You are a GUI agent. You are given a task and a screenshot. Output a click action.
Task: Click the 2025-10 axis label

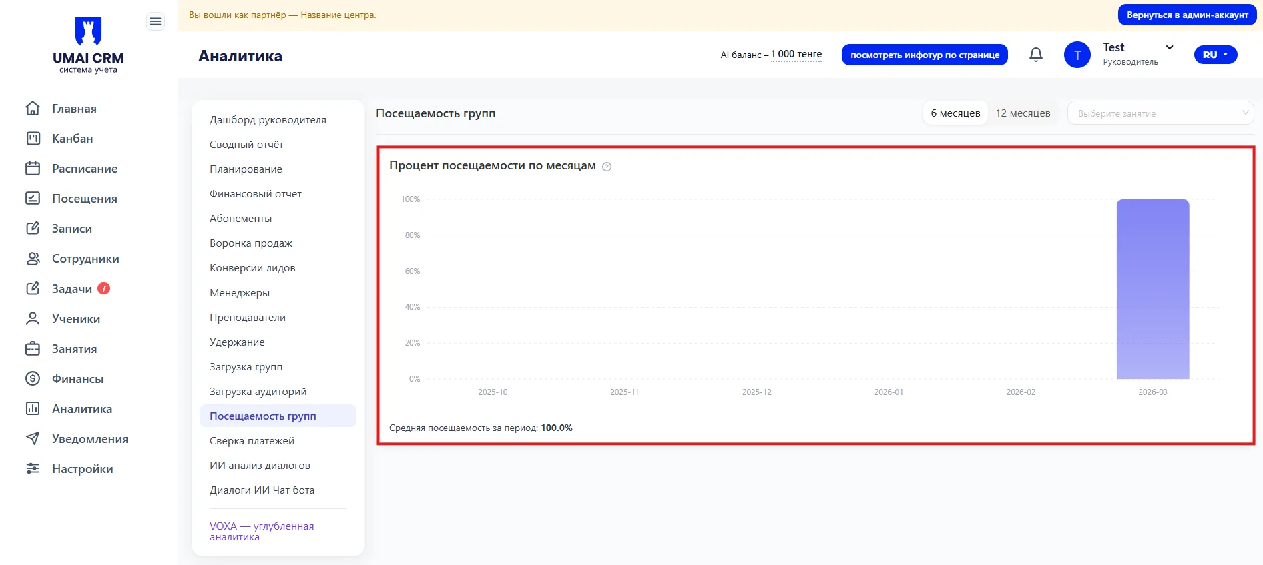pos(493,392)
